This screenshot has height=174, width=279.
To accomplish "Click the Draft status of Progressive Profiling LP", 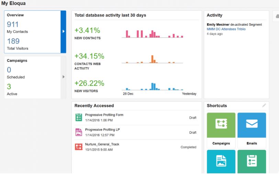I will (193, 133).
